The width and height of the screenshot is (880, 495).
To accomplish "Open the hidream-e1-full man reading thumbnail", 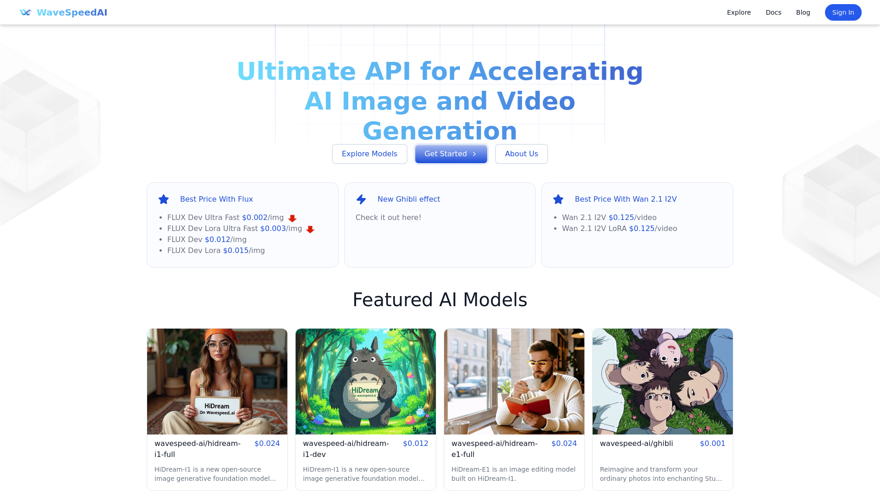I will (x=514, y=381).
